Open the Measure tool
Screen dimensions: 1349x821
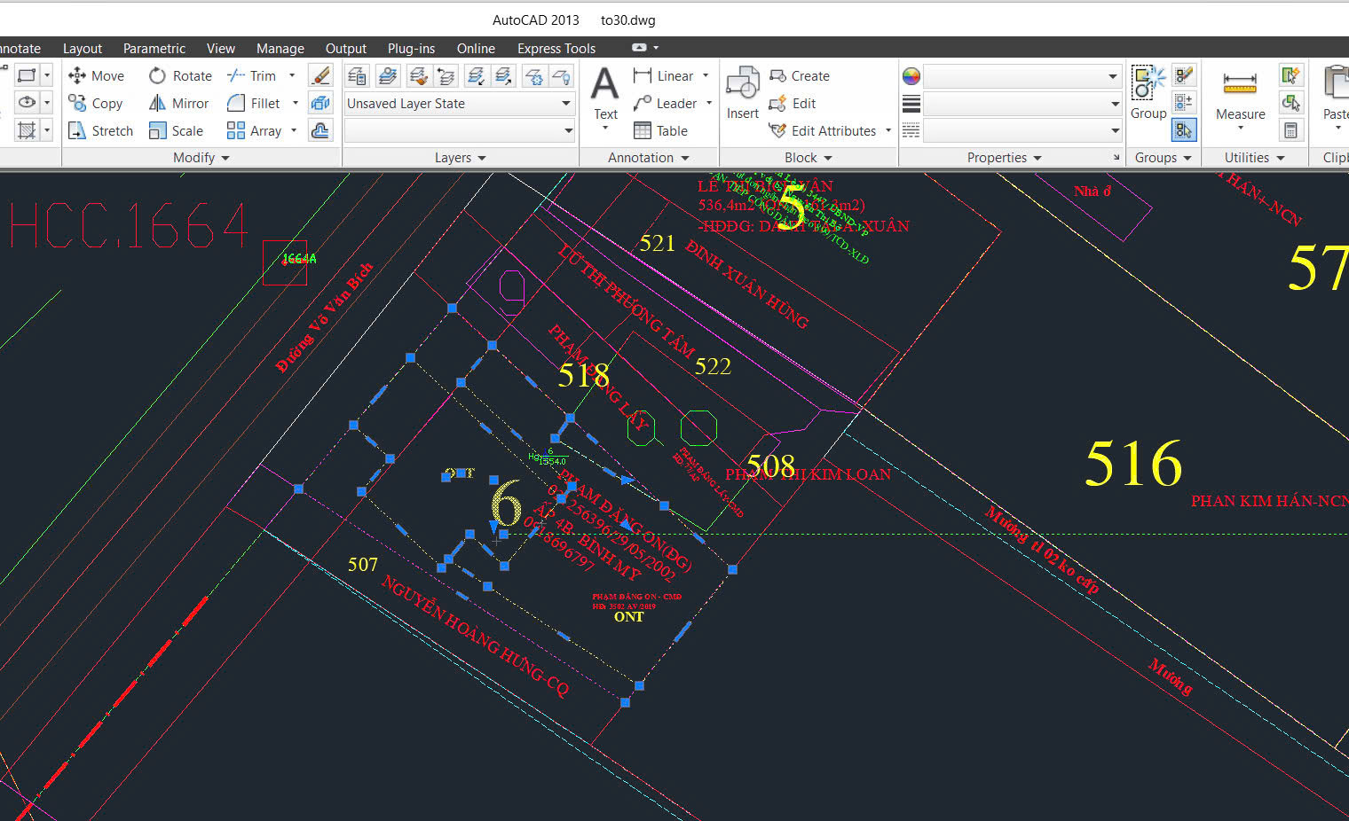point(1240,95)
